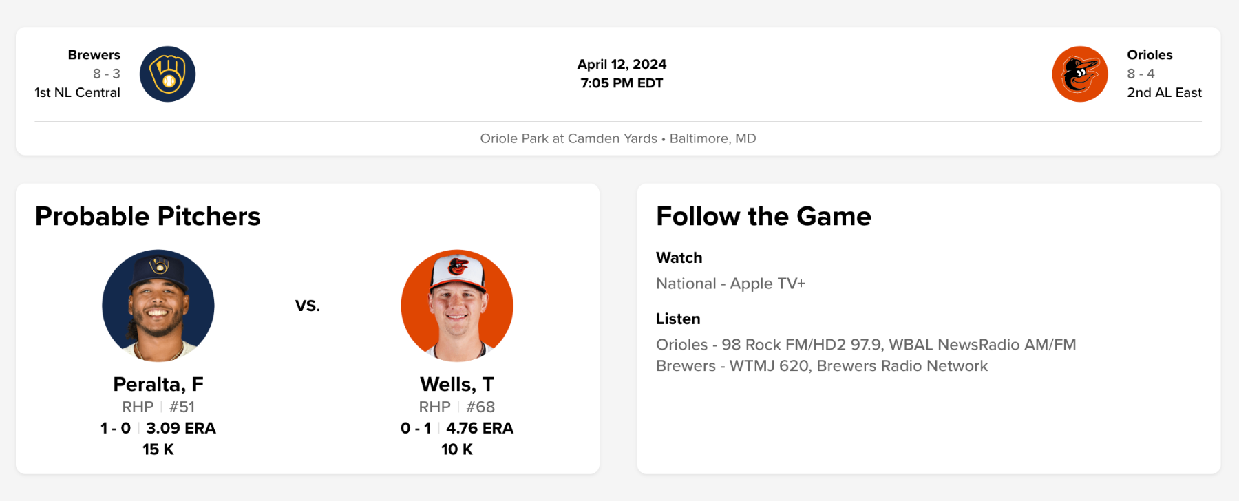The height and width of the screenshot is (501, 1239).
Task: Click Oriole Park at Camden Yards venue
Action: (x=569, y=138)
